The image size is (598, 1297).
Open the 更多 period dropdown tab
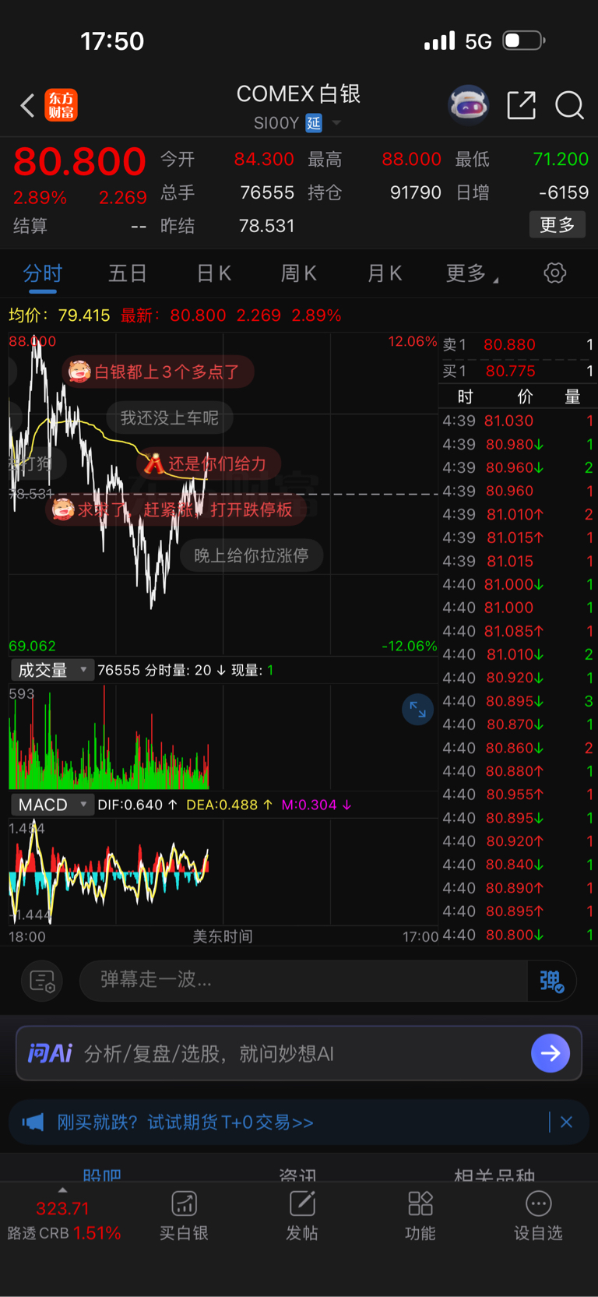tap(473, 273)
